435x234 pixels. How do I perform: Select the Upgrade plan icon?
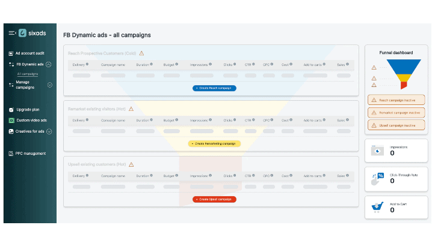[11, 110]
